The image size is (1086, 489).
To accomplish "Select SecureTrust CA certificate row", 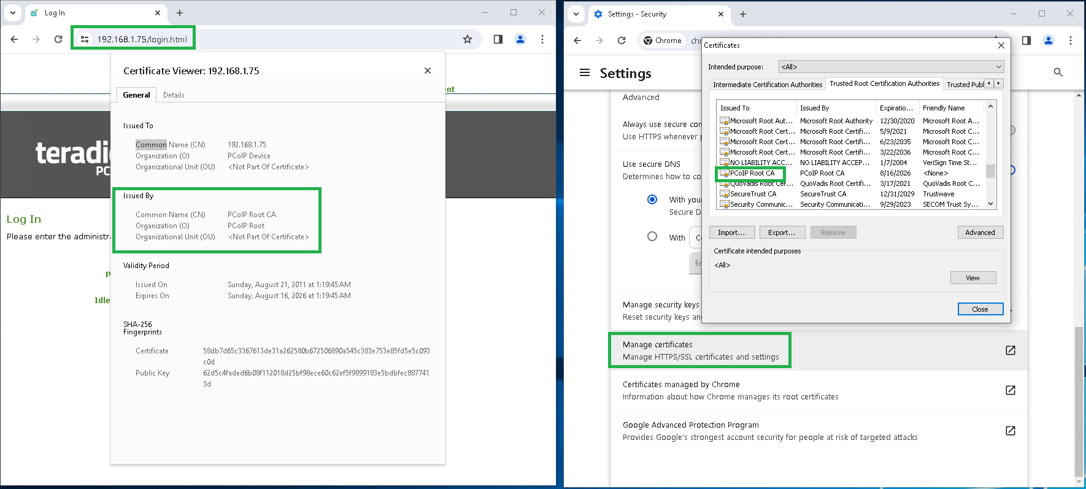I will (850, 194).
